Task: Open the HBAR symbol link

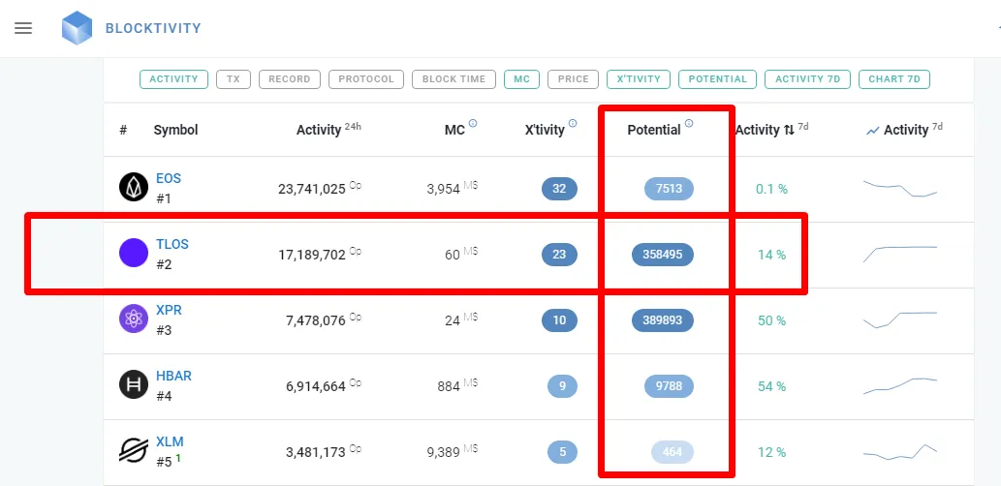Action: (x=173, y=376)
